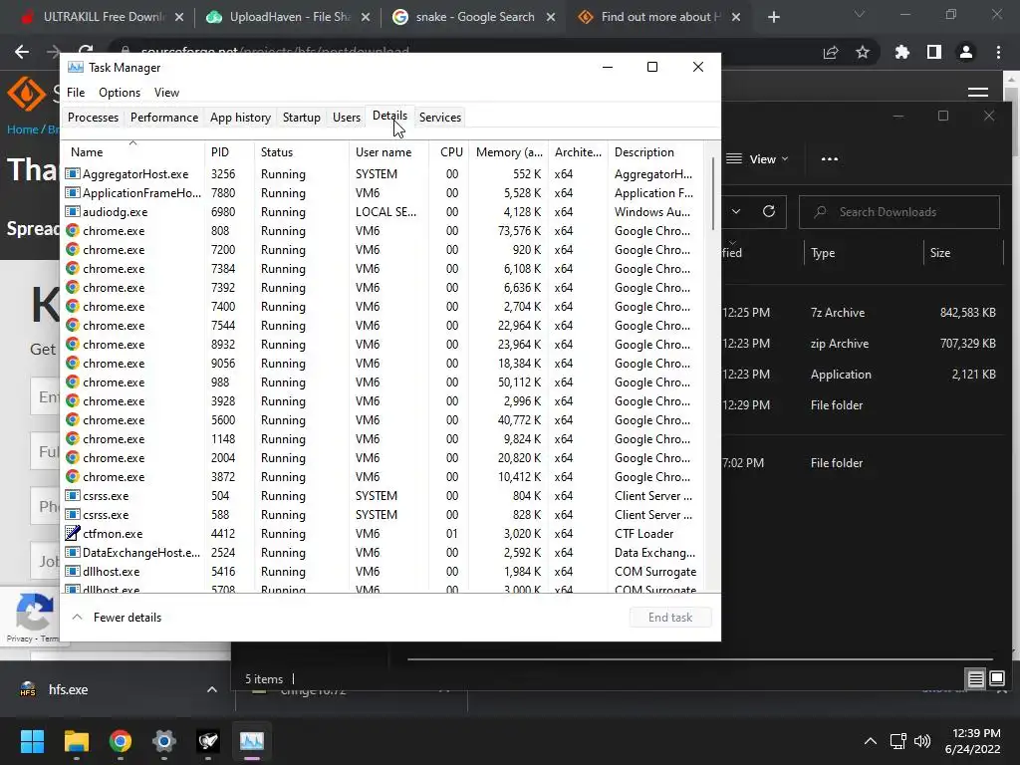
Task: Click the share page icon in Chrome
Action: point(831,52)
